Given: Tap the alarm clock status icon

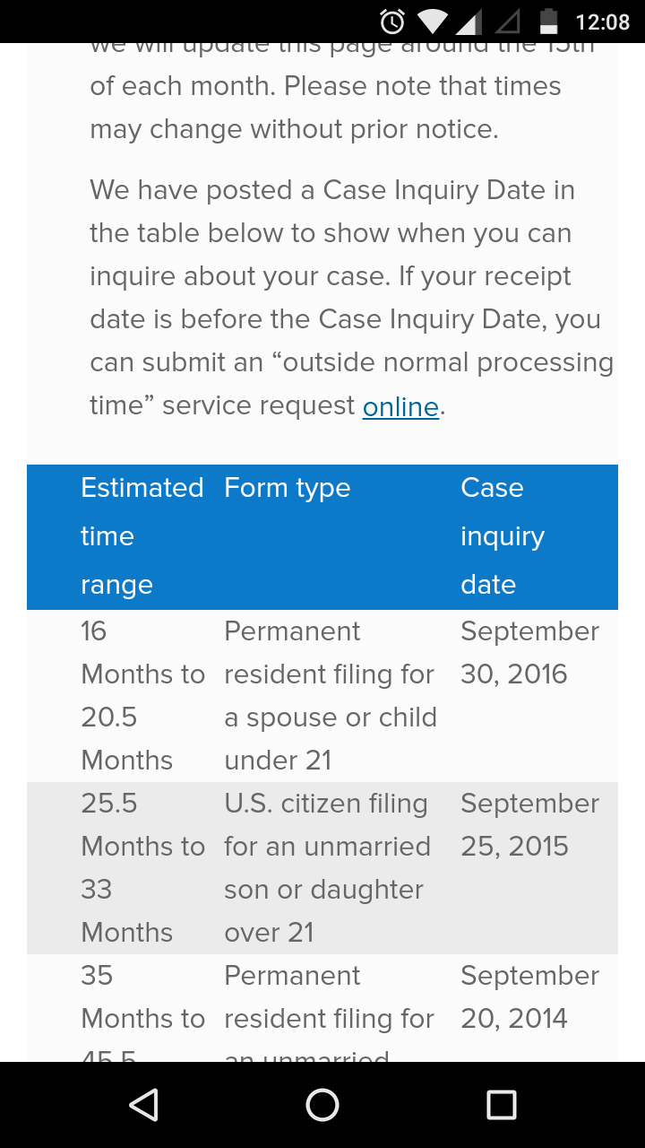Looking at the screenshot, I should pos(392,22).
